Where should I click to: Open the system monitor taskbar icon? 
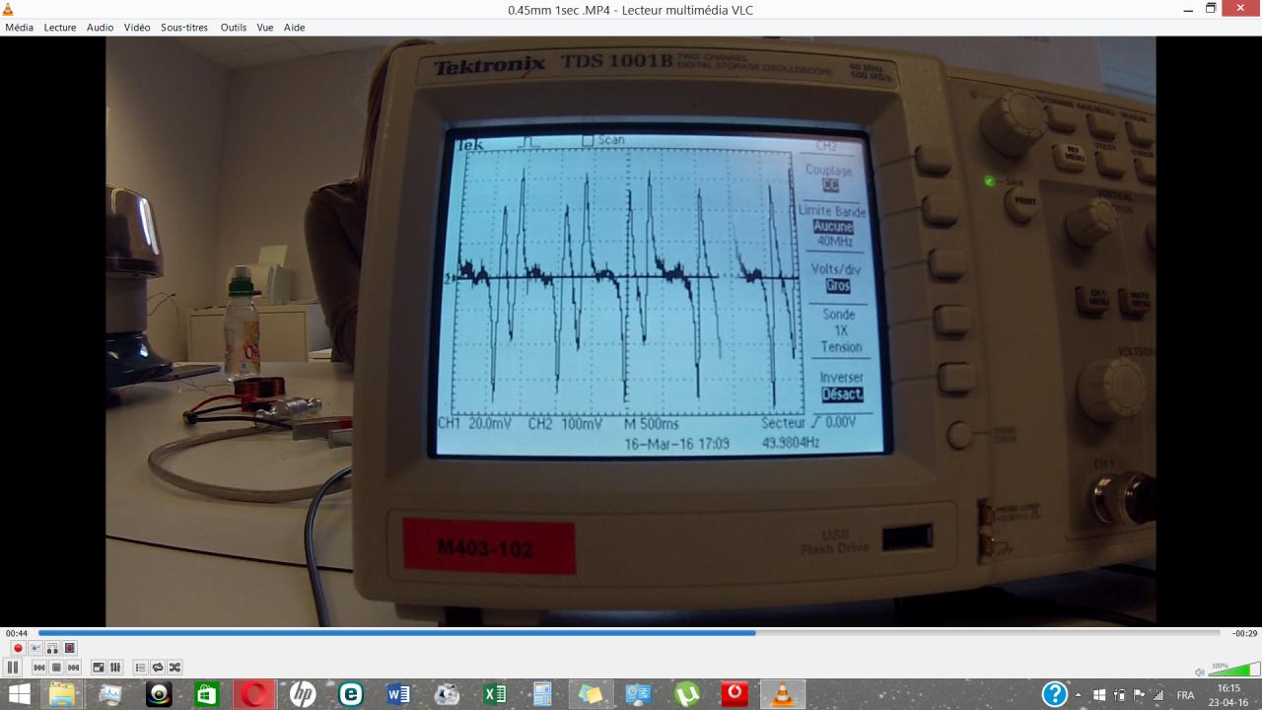[110, 694]
